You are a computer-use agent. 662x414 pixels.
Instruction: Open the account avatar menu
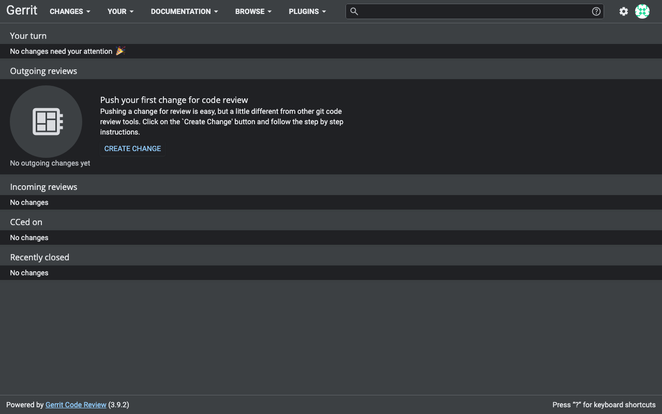pos(642,11)
